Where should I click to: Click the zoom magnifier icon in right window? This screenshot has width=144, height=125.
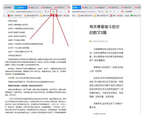pyautogui.click(x=99, y=12)
